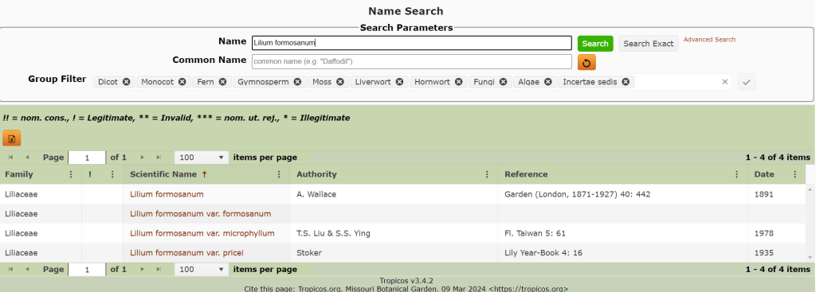This screenshot has height=292, width=816.
Task: Sort by Date column header
Action: [x=764, y=174]
